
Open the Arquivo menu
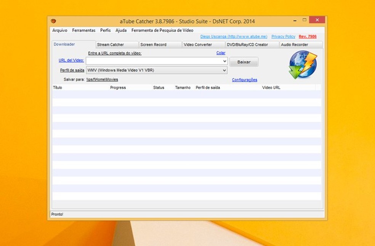click(60, 30)
